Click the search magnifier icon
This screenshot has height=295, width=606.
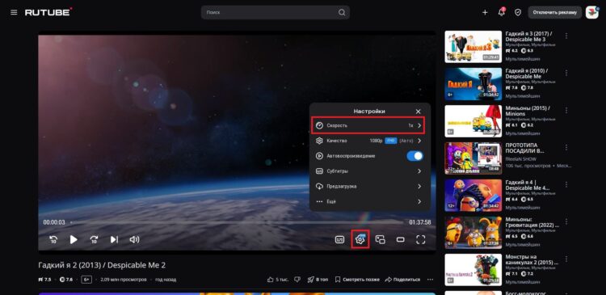[342, 12]
